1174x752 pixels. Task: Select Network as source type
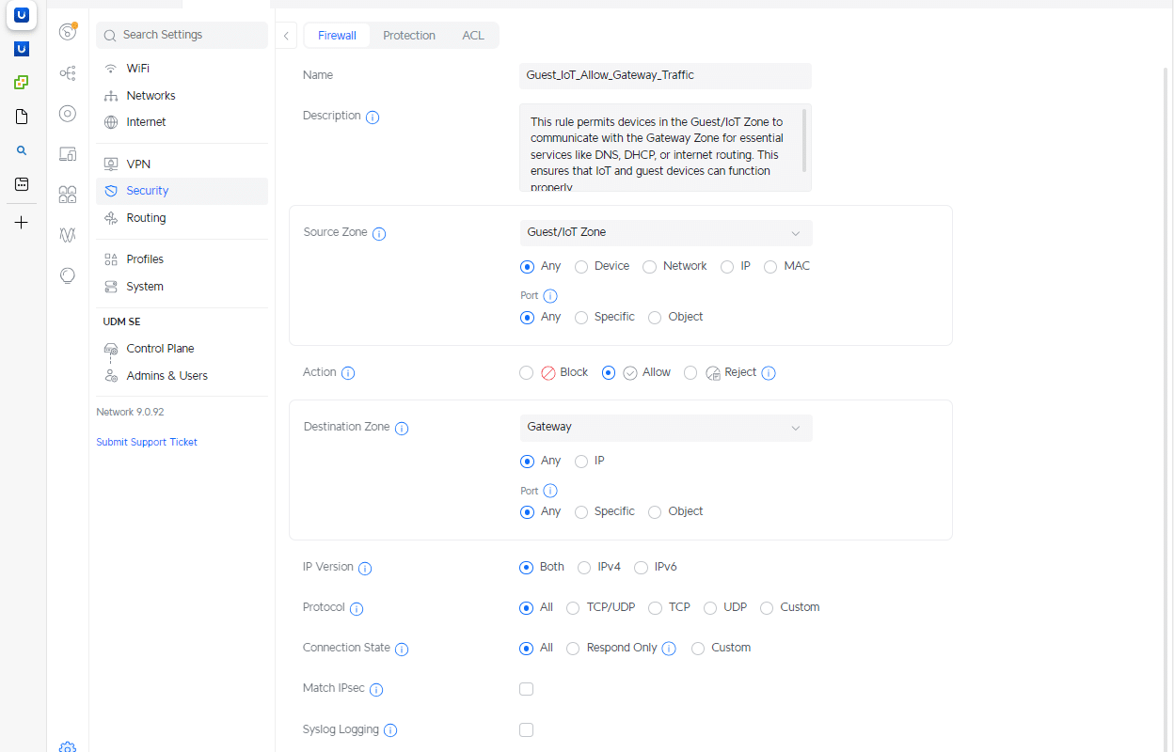[x=649, y=267]
